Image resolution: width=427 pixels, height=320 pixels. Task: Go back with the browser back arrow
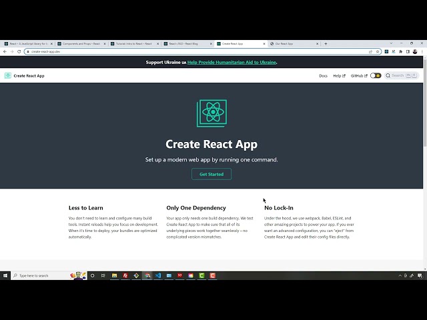tap(5, 51)
